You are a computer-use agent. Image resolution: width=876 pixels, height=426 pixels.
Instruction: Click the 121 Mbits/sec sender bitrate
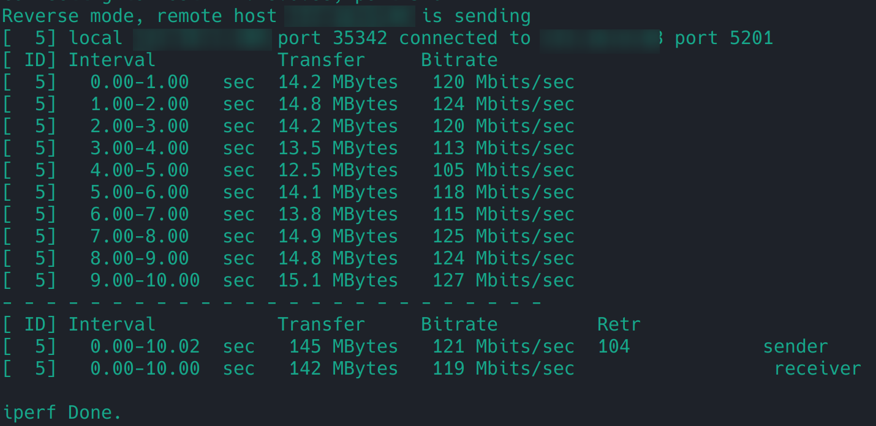pyautogui.click(x=504, y=346)
